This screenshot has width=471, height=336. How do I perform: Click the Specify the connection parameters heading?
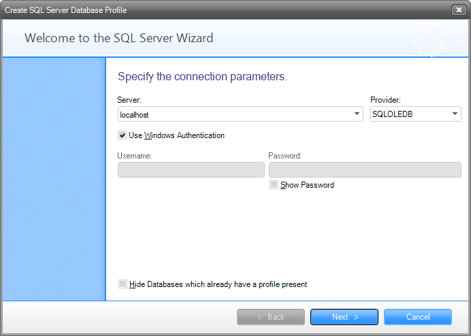pyautogui.click(x=202, y=77)
